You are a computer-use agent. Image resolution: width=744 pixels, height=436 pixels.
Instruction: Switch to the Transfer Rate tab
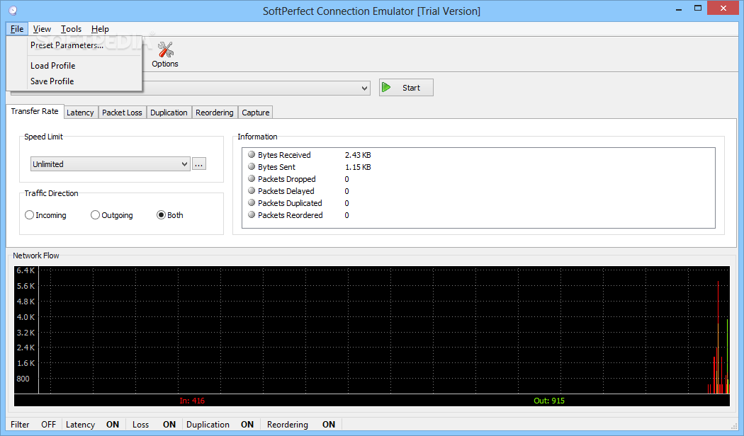pyautogui.click(x=35, y=111)
